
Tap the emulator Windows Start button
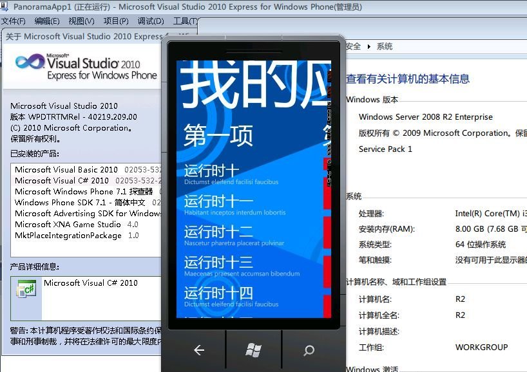(253, 350)
